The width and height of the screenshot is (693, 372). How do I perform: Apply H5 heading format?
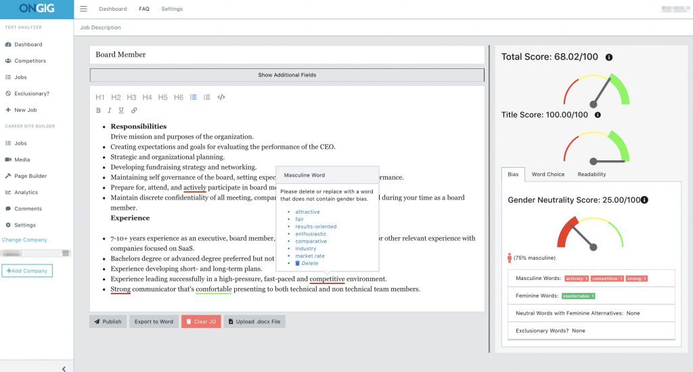click(162, 97)
